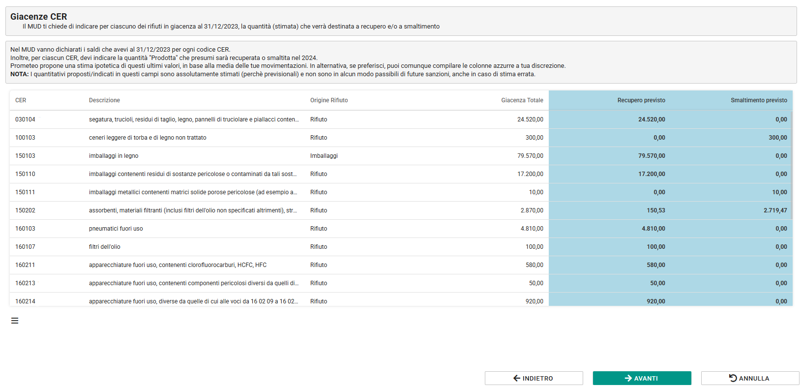This screenshot has width=801, height=386.
Task: Edit Recupero previsto for imballaggi in legno
Action: (610, 156)
